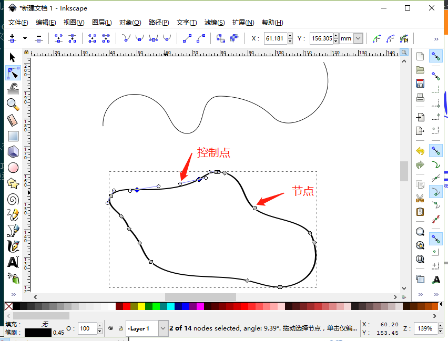
Task: Toggle snapping in the top-right snap toolbar
Action: (x=435, y=56)
